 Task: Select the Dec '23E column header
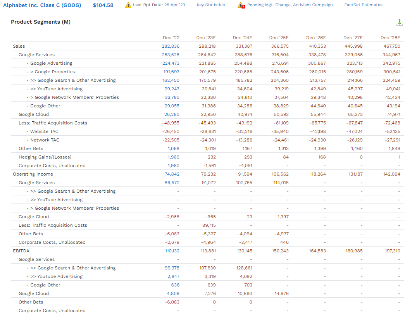coord(206,38)
